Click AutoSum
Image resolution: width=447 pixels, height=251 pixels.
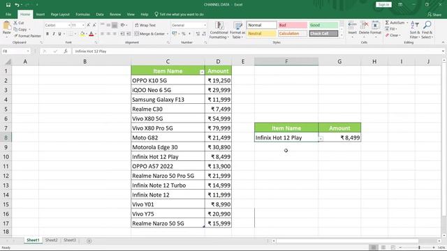pos(395,23)
